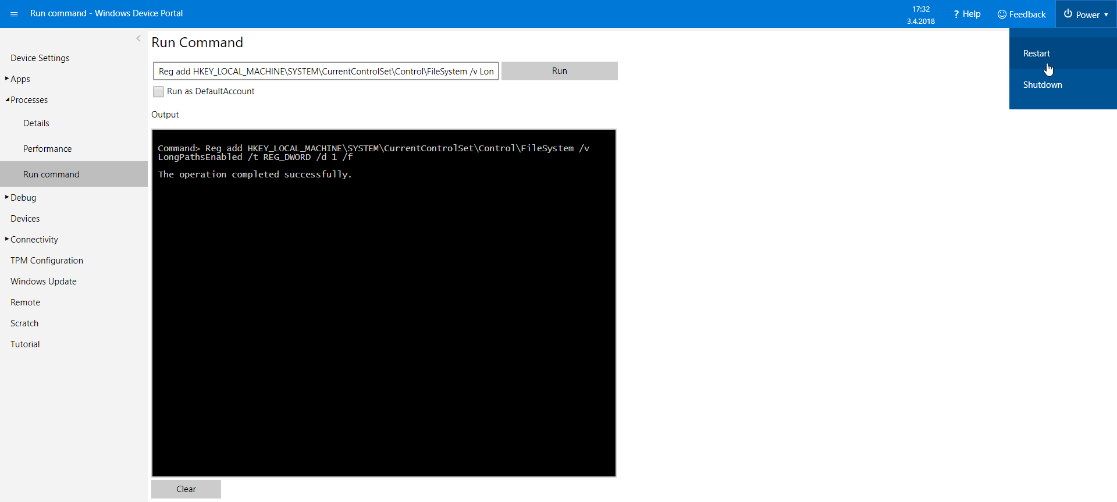This screenshot has height=502, width=1117.
Task: Expand the Debug tree node
Action: coord(7,197)
